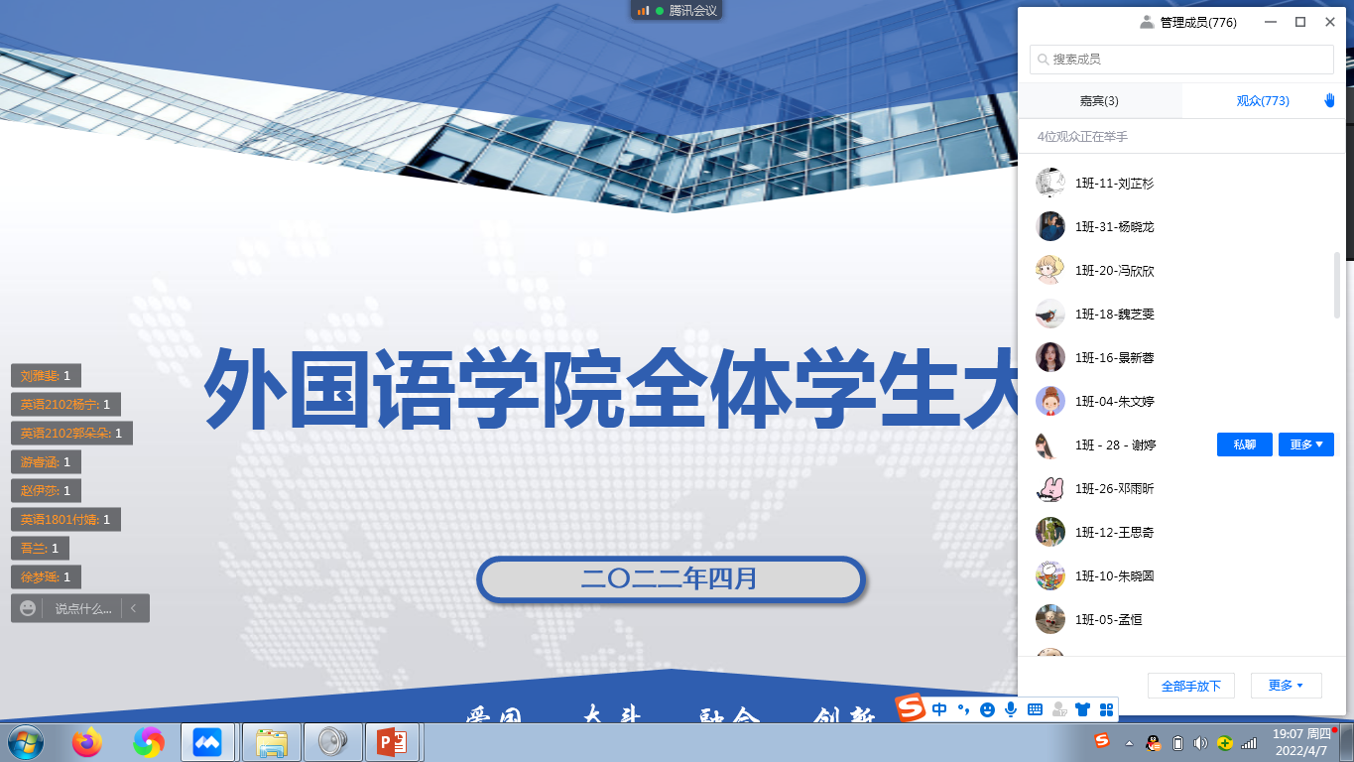The width and height of the screenshot is (1354, 762).
Task: Click the Tencent Meeting taskbar icon
Action: coord(207,741)
